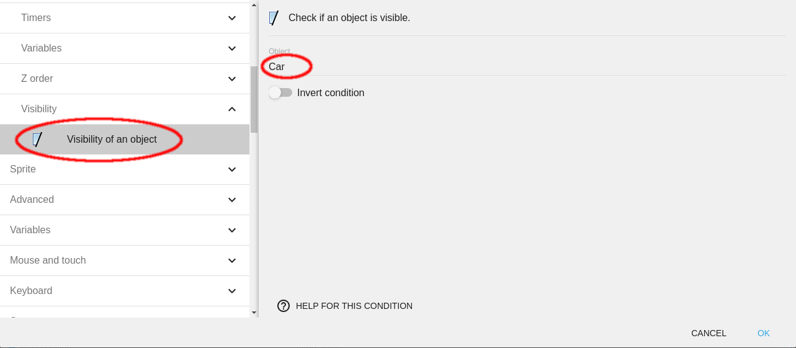Expand the Mouse and touch category
This screenshot has width=796, height=348.
point(124,261)
